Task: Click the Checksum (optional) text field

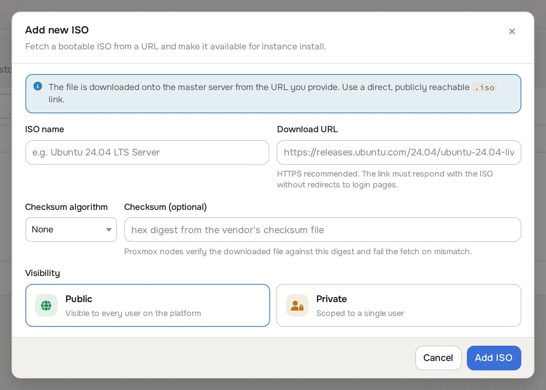Action: [x=323, y=229]
